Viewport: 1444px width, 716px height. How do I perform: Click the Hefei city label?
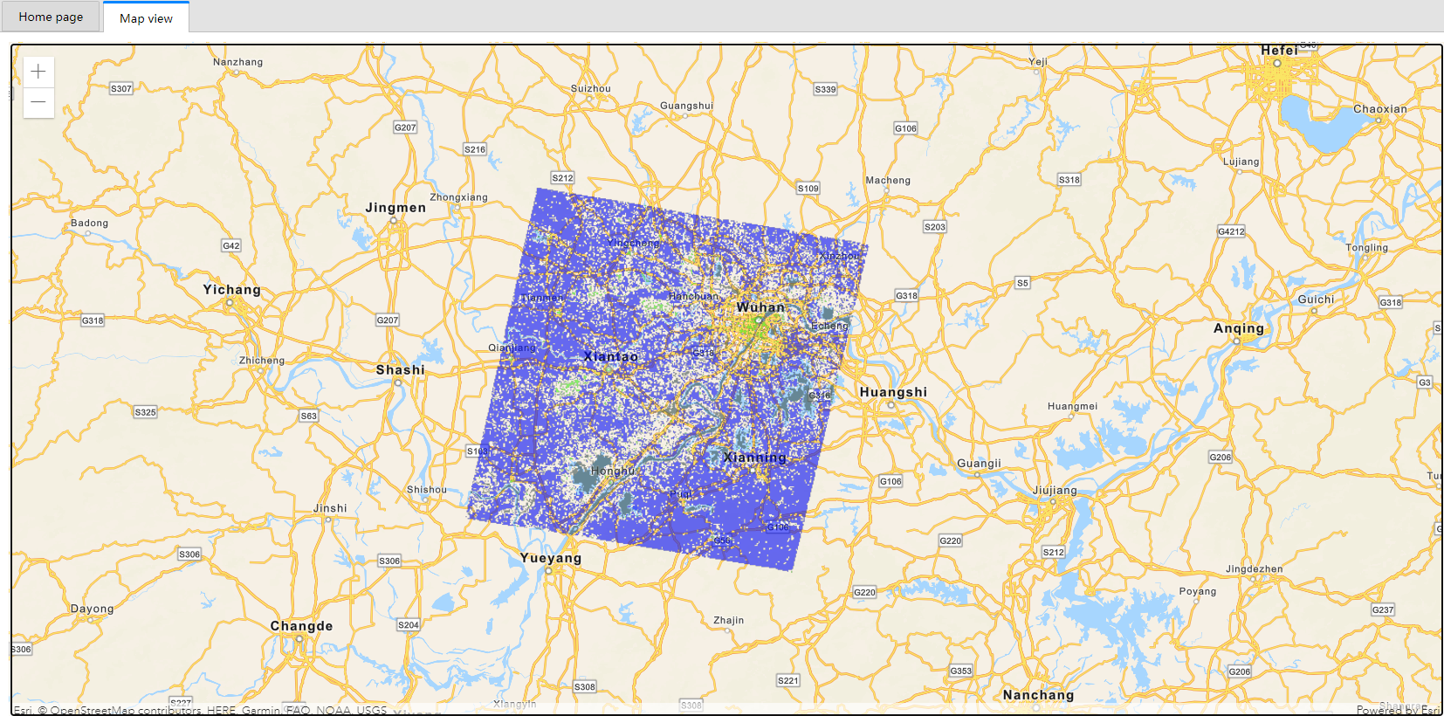coord(1279,51)
